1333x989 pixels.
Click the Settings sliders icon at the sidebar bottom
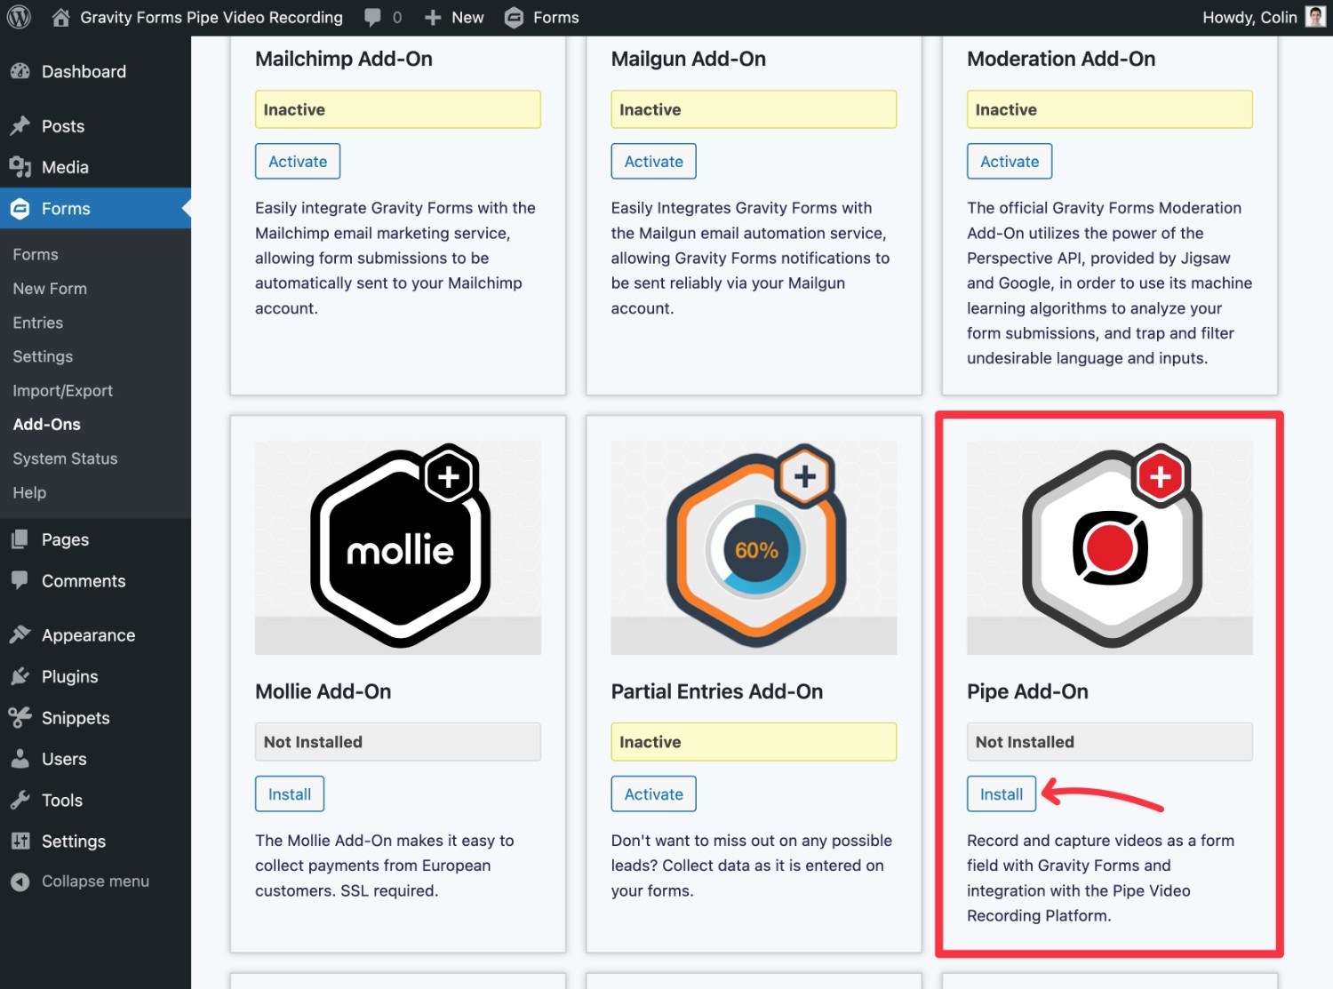pos(20,841)
